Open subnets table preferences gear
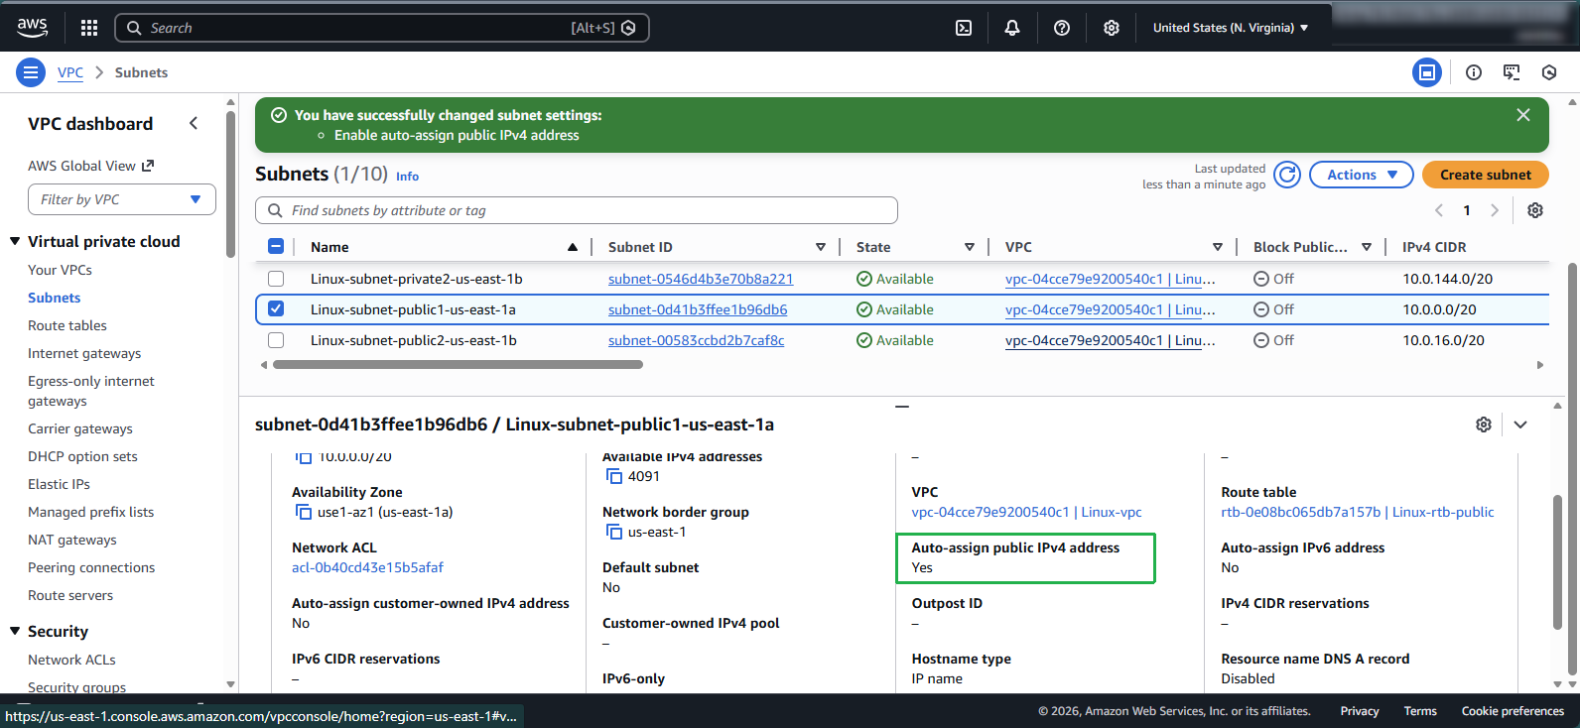The height and width of the screenshot is (728, 1580). pyautogui.click(x=1535, y=210)
